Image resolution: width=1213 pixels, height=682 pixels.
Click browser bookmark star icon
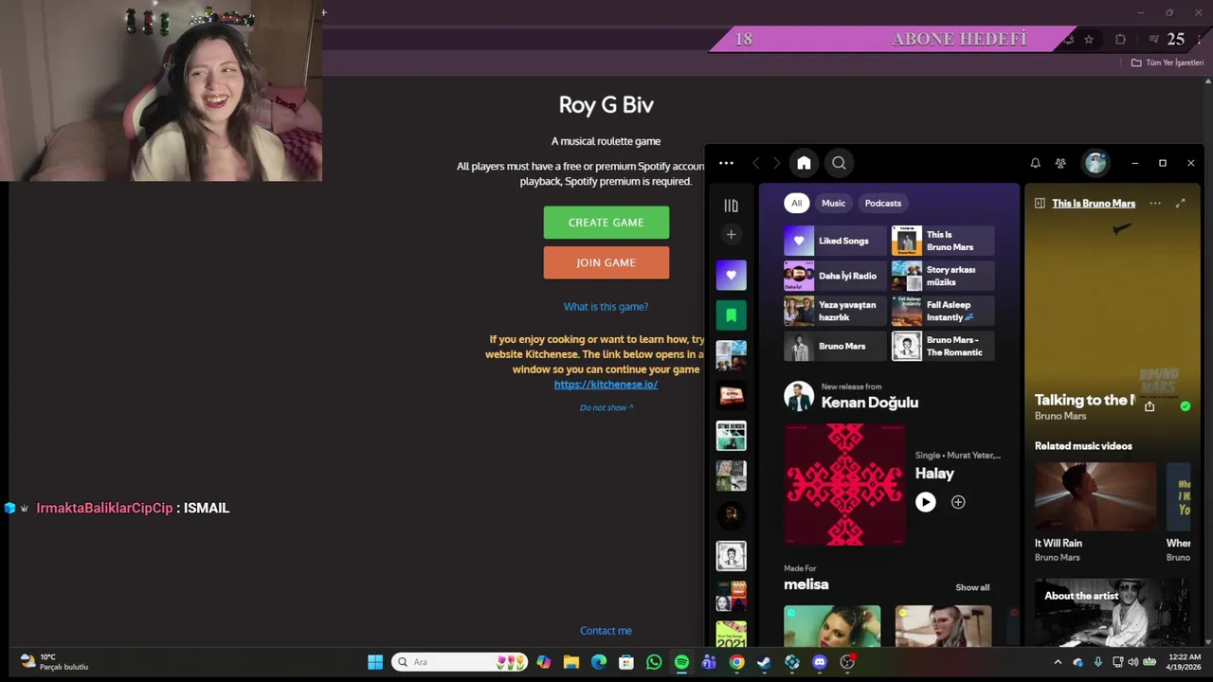(x=1089, y=40)
